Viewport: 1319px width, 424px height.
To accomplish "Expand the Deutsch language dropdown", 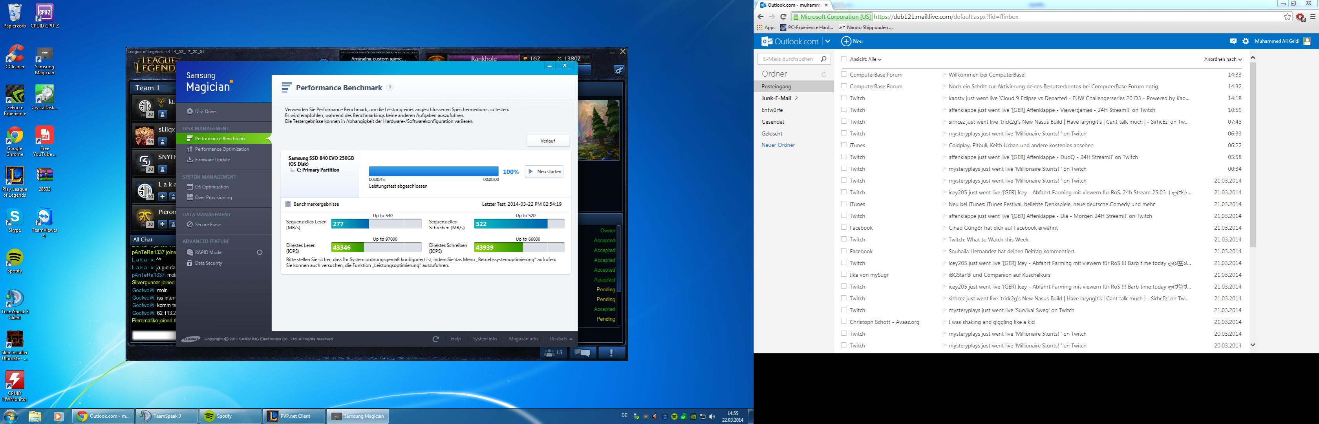I will (561, 339).
